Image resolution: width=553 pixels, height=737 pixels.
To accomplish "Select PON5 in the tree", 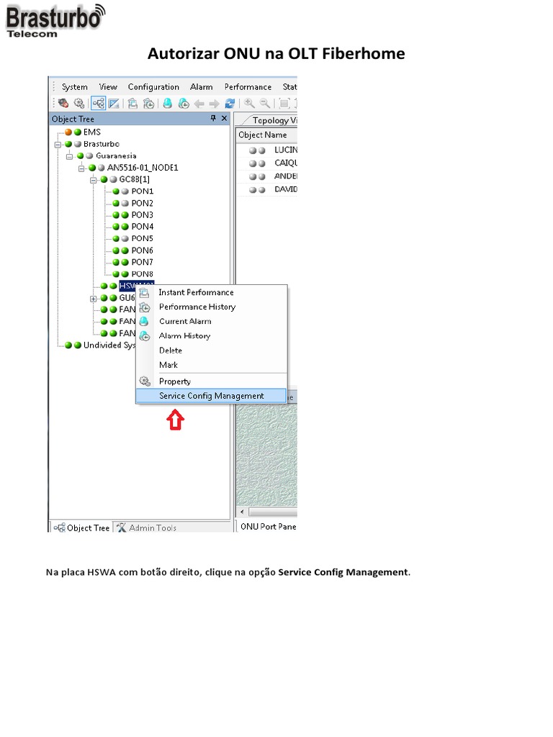I will point(142,238).
